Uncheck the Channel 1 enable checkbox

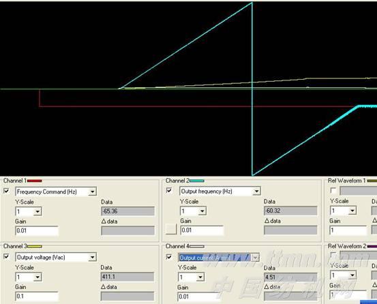coord(7,191)
